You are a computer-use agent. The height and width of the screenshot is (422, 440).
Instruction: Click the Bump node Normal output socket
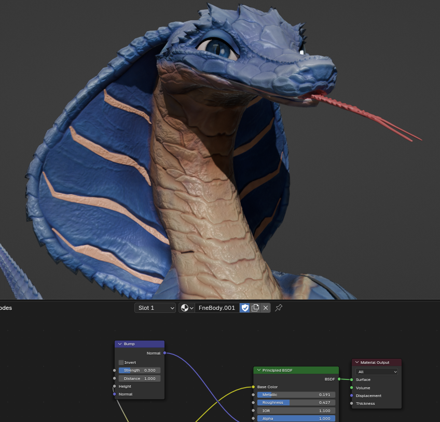(164, 353)
